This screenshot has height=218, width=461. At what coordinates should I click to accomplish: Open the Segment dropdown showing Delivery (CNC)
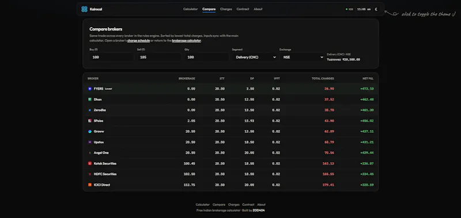pyautogui.click(x=255, y=57)
